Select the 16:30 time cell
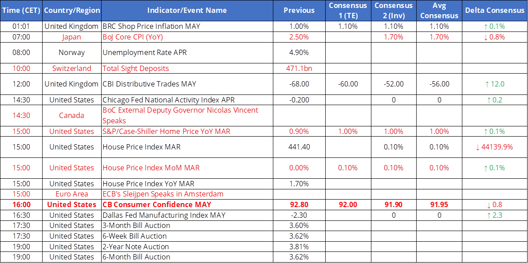528x263 pixels. point(22,215)
